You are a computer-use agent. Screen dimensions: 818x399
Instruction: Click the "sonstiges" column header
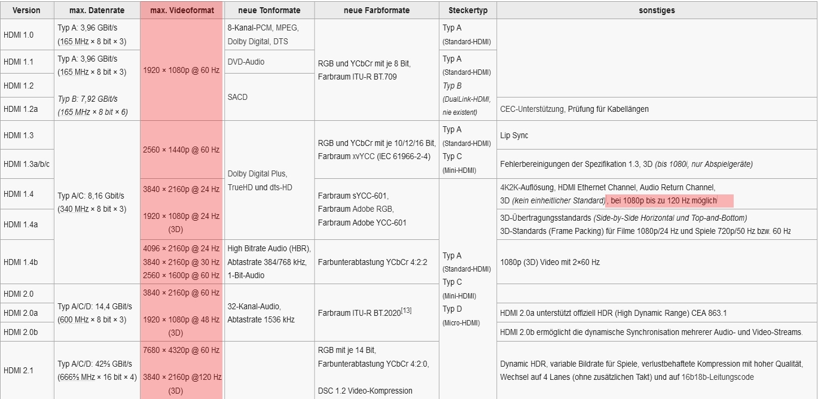point(656,10)
